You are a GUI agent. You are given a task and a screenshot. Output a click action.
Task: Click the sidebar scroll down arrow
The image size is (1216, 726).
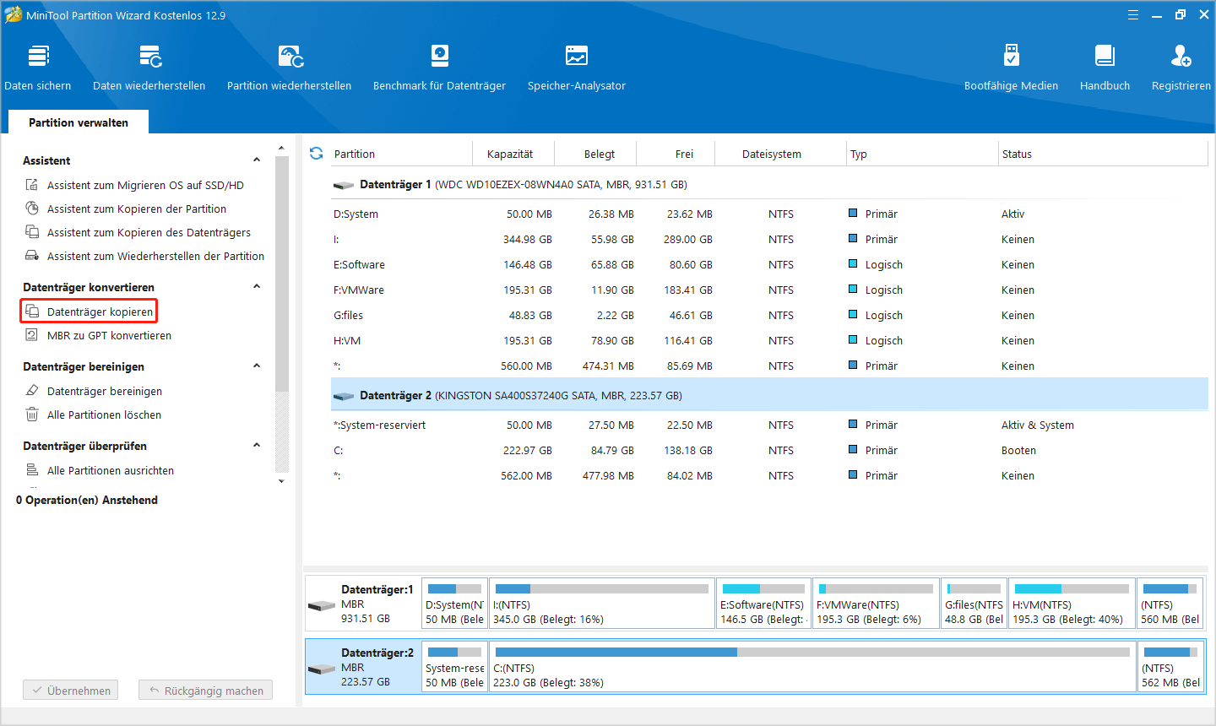coord(281,481)
